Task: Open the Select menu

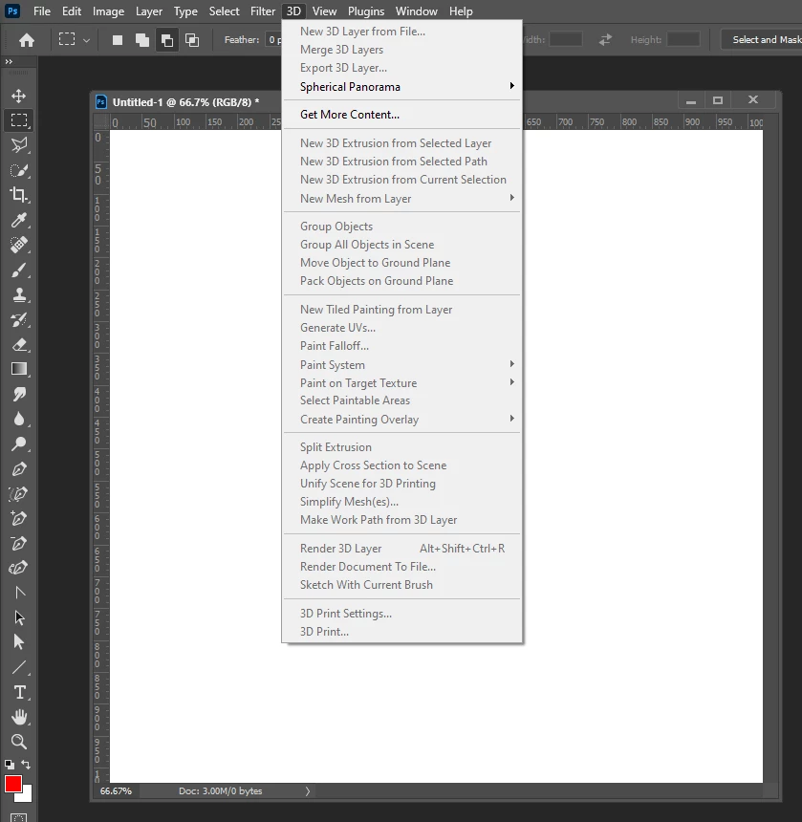Action: pos(224,11)
